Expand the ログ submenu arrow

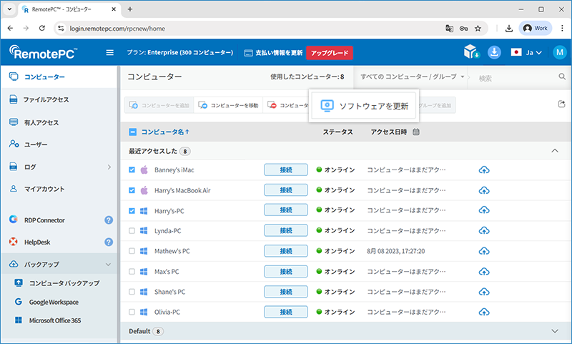click(x=109, y=167)
